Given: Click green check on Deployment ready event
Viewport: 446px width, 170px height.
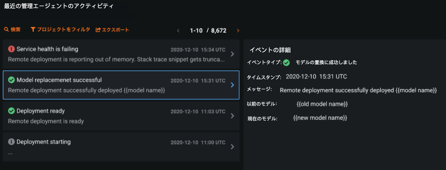Looking at the screenshot, I should (x=11, y=111).
